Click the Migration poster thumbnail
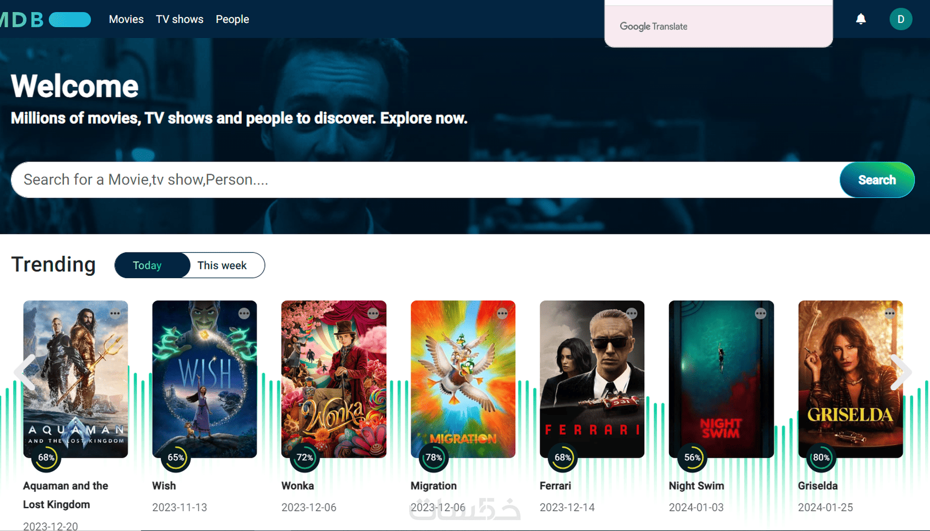Screen dimensions: 930x531 (463, 379)
